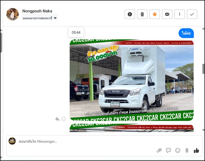Toggle the orange star follow-up flag
205x161 pixels.
(155, 14)
